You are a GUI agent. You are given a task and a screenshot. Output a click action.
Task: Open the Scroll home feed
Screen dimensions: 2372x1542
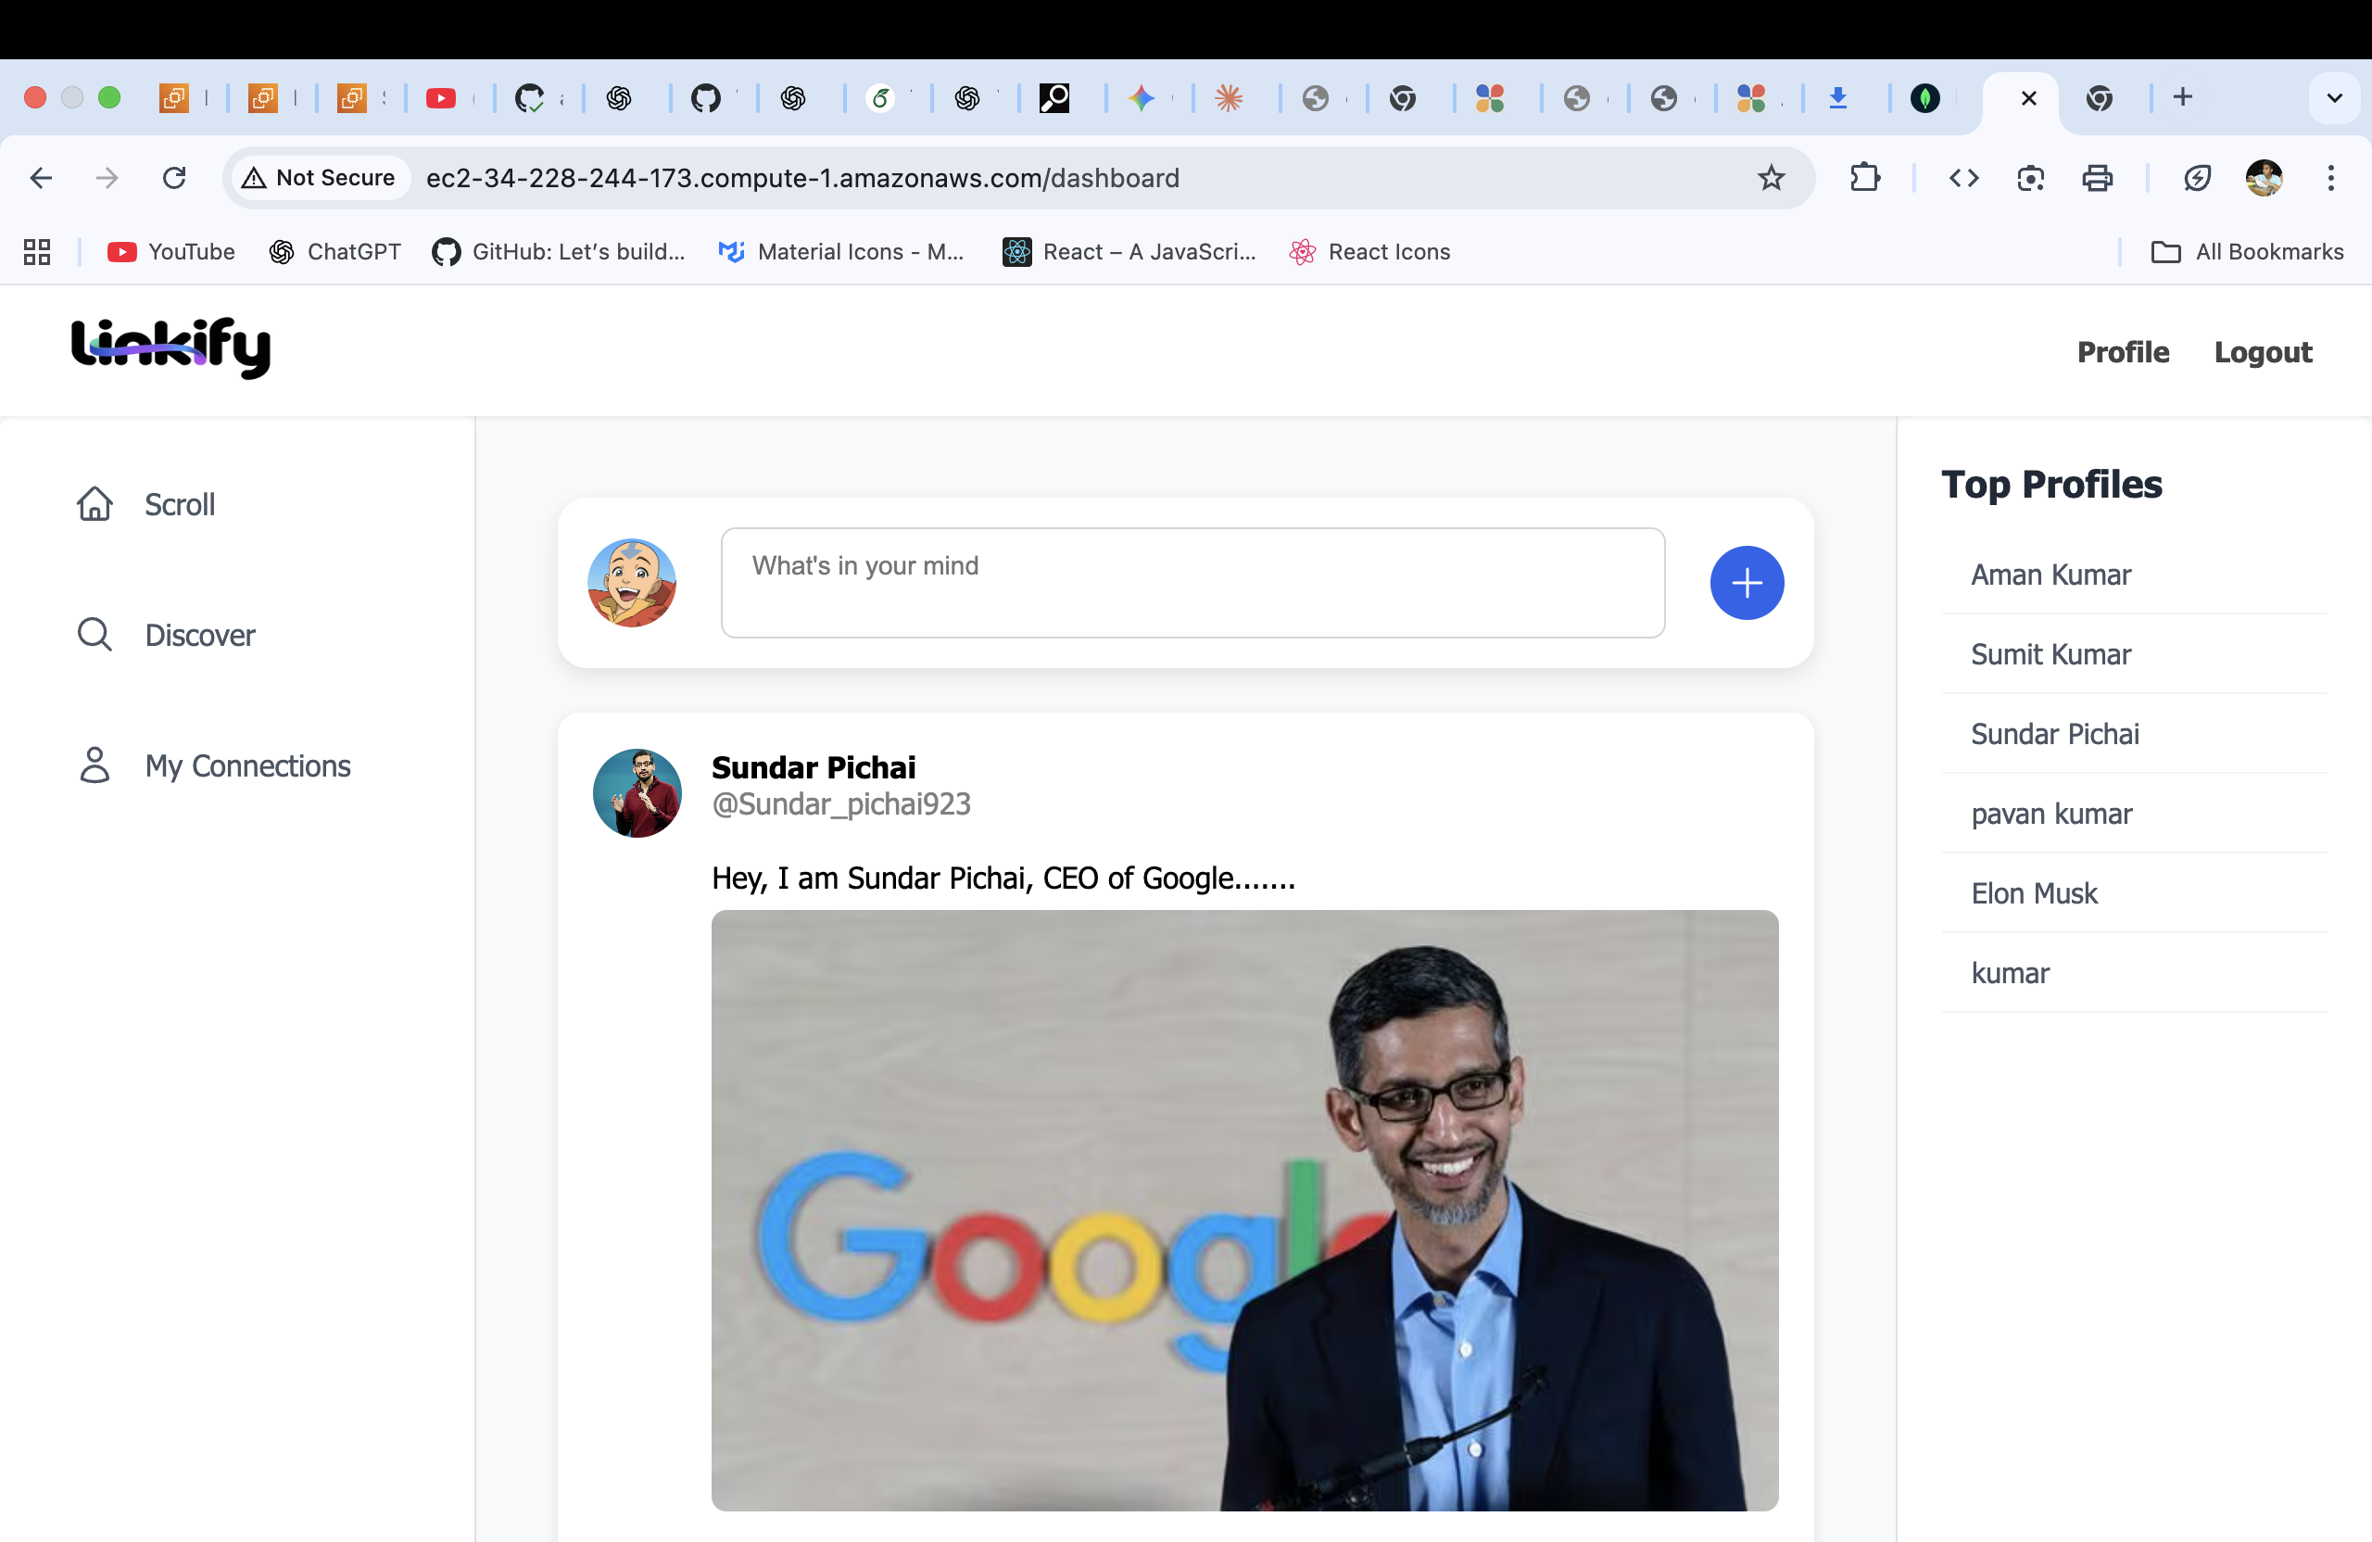(145, 504)
